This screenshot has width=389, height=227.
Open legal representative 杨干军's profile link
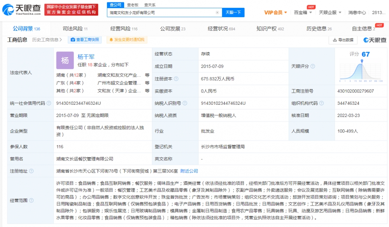pyautogui.click(x=86, y=57)
